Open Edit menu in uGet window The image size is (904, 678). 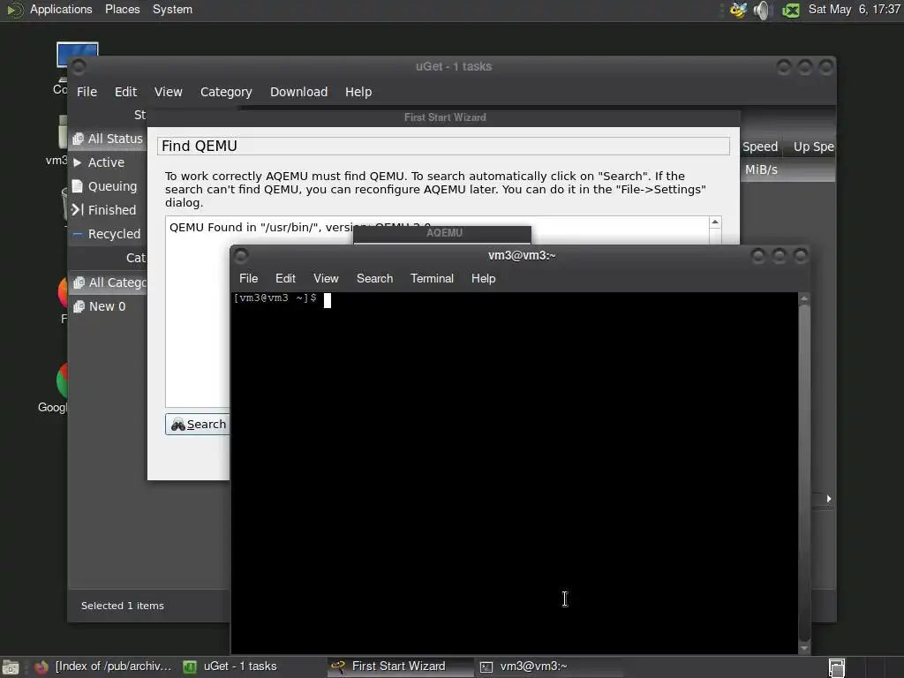coord(125,92)
